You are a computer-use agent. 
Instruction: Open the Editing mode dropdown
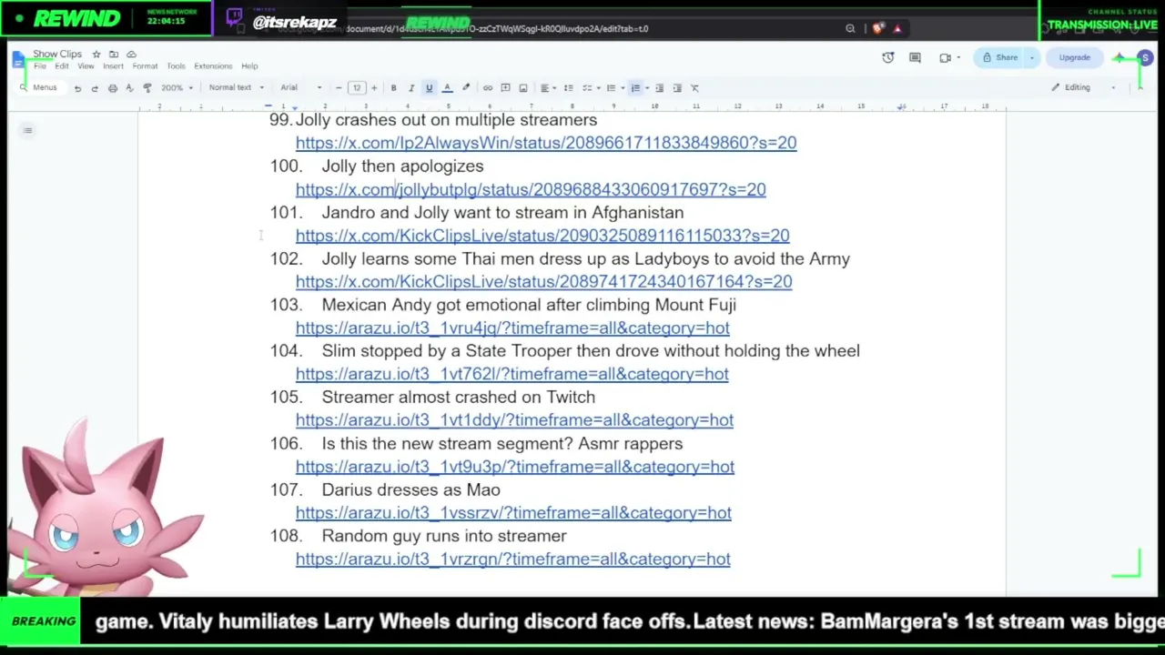pyautogui.click(x=1083, y=88)
